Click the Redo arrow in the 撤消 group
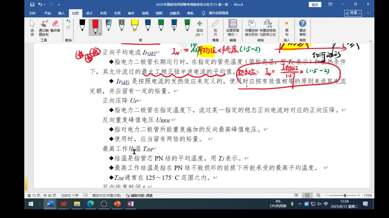Viewport: 389px width, 218px height. point(68,27)
